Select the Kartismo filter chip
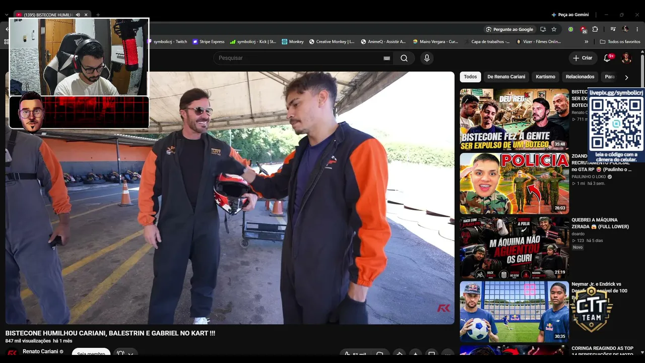 [x=545, y=77]
